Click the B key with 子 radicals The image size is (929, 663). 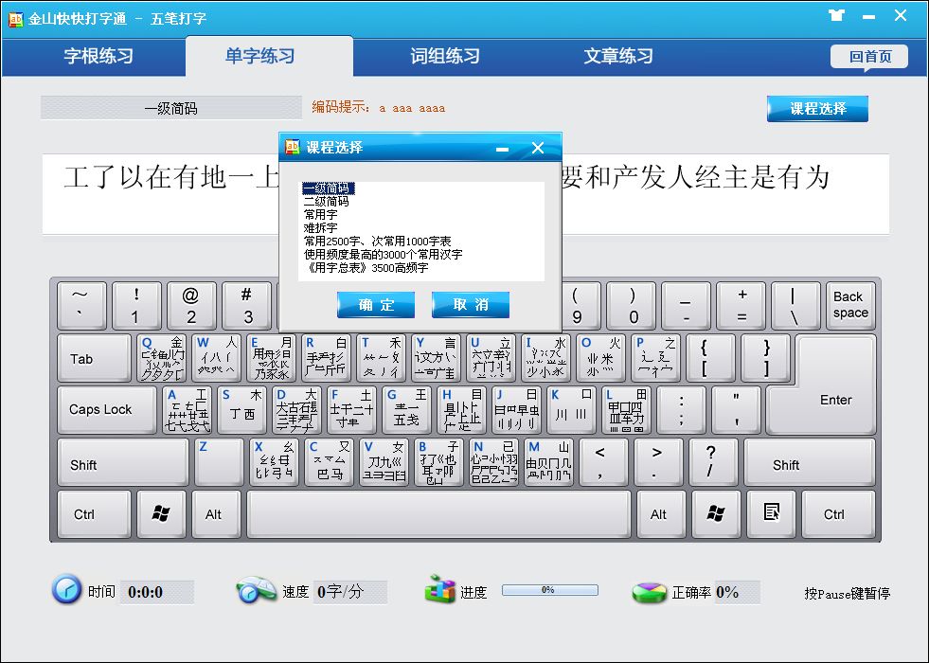pos(439,461)
